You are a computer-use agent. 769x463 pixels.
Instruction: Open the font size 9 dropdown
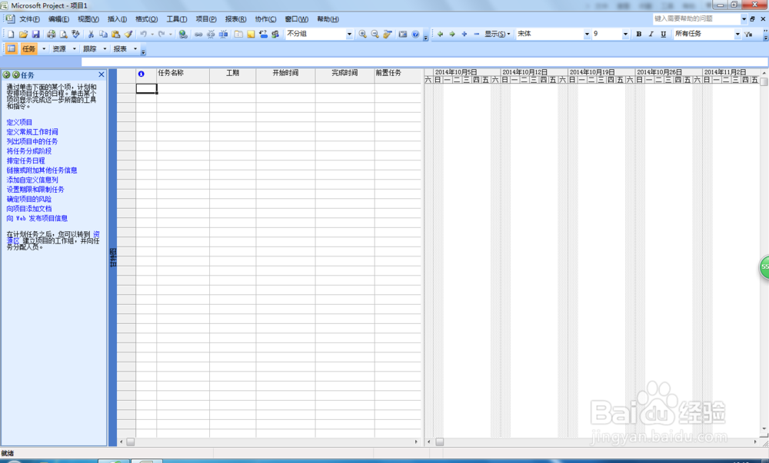pyautogui.click(x=625, y=35)
